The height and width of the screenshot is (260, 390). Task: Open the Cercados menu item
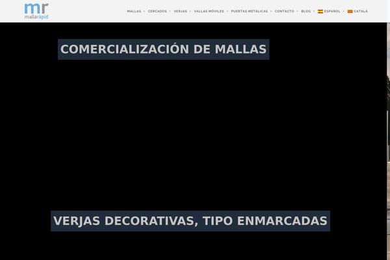coord(157,11)
